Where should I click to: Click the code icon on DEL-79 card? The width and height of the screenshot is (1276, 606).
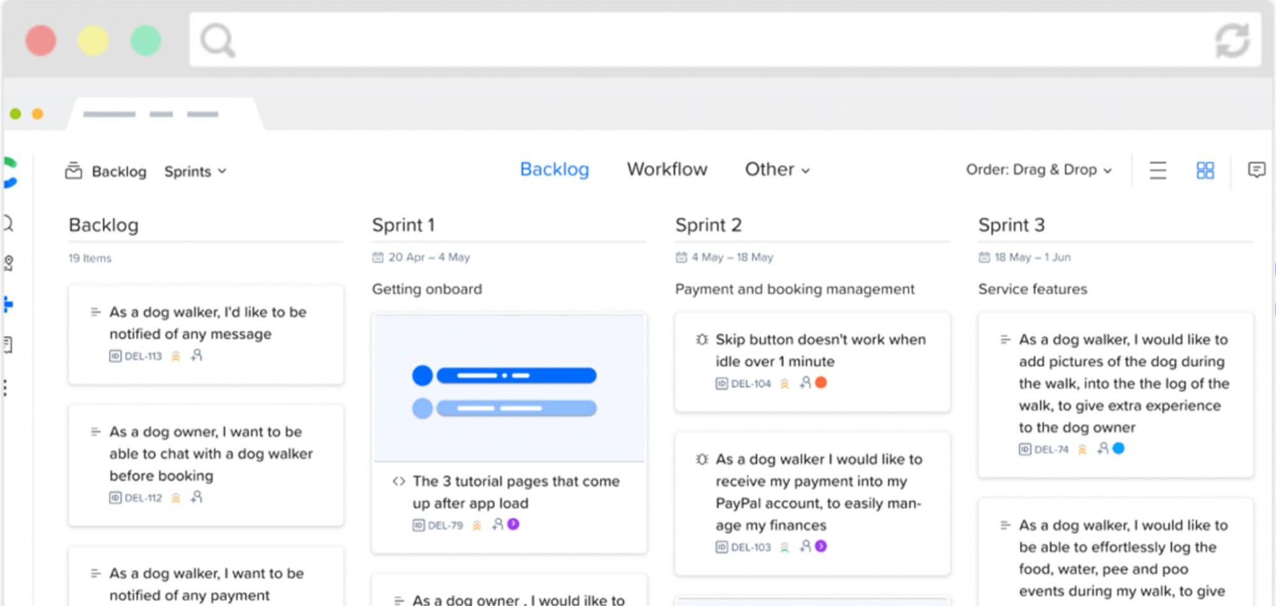coord(400,481)
